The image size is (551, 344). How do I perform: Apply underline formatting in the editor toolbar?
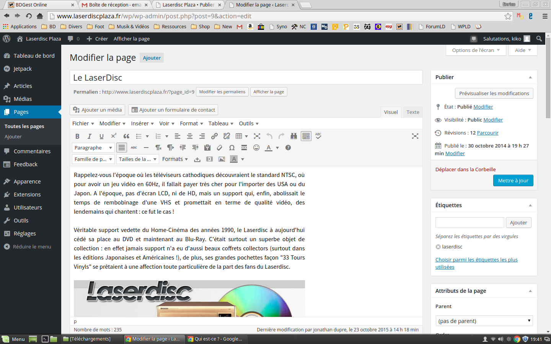tap(101, 136)
